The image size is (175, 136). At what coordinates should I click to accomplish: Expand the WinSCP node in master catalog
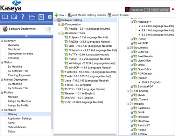132,44
